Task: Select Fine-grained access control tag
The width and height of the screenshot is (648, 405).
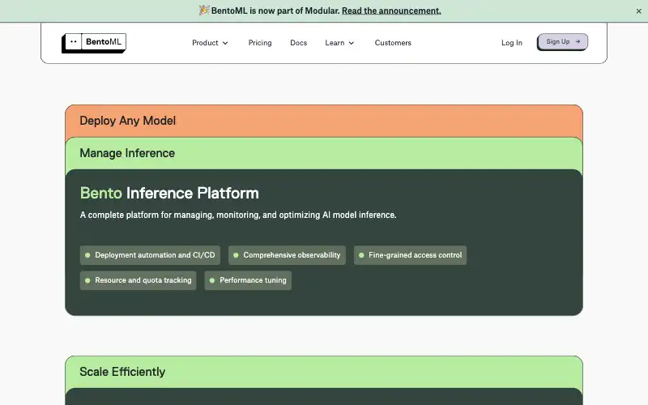Action: point(410,255)
